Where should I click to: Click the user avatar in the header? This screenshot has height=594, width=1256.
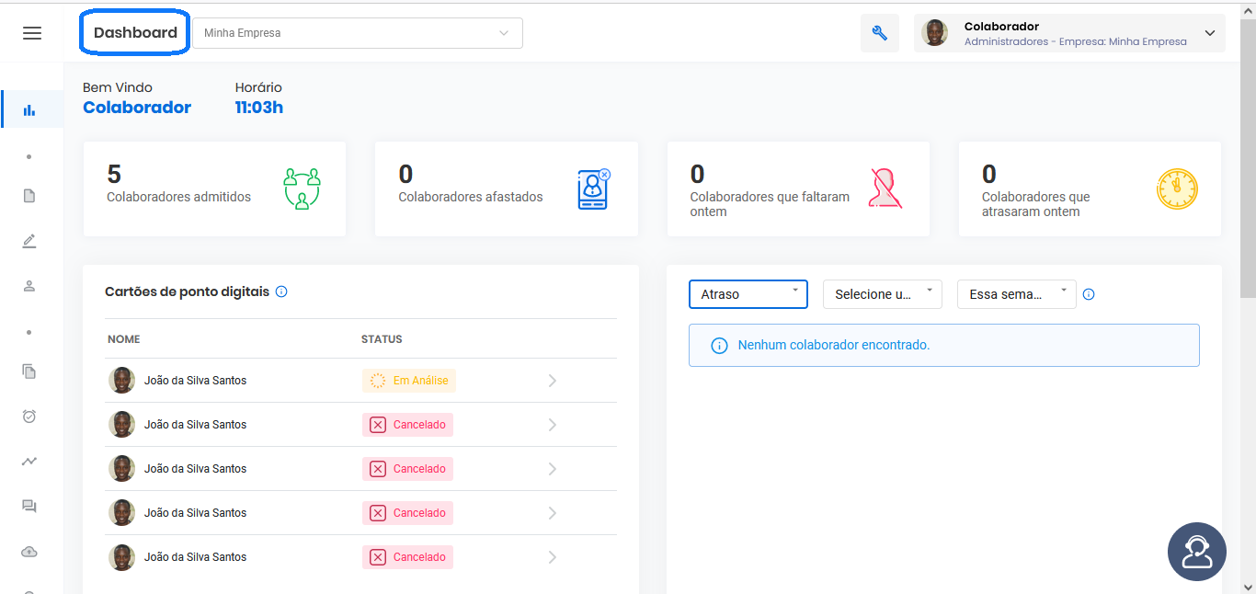934,33
